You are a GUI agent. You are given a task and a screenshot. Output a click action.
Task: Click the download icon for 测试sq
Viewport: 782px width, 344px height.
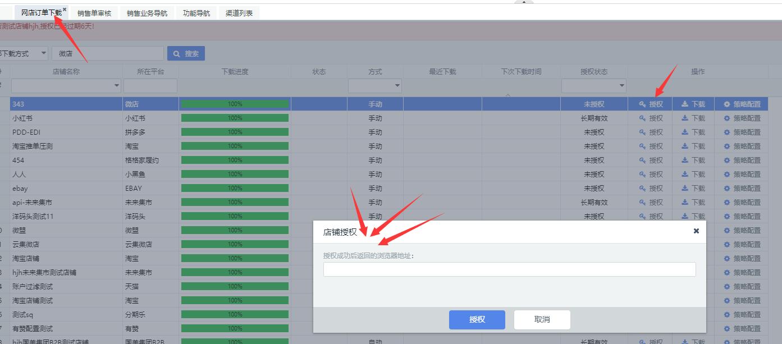coord(686,314)
